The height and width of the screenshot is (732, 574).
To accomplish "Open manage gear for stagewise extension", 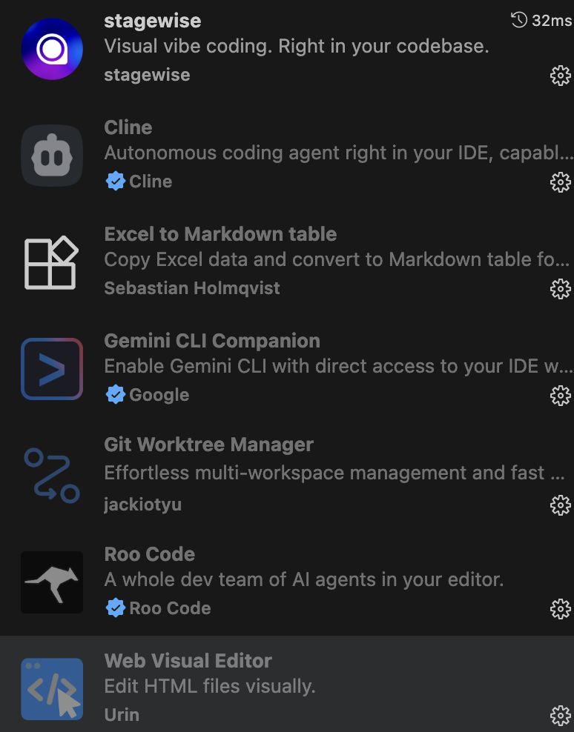I will pyautogui.click(x=560, y=76).
